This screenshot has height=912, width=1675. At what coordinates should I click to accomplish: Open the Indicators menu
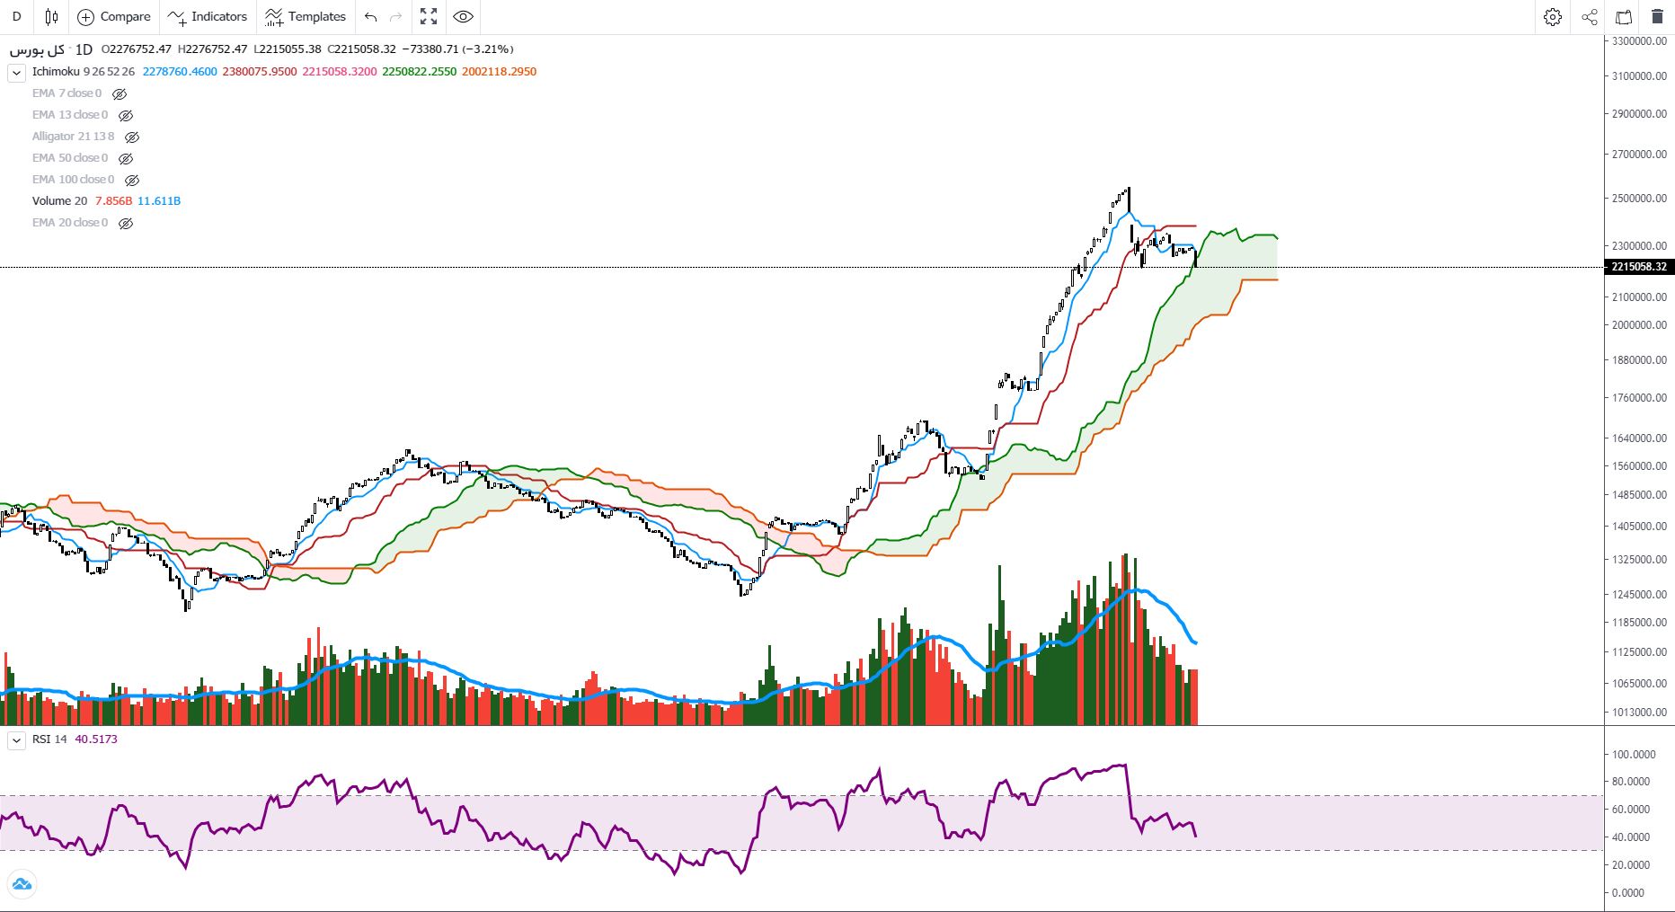coord(208,17)
